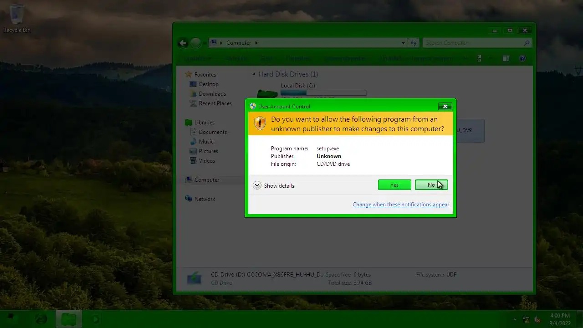
Task: Click Computer in the explorer address bar
Action: (x=239, y=43)
